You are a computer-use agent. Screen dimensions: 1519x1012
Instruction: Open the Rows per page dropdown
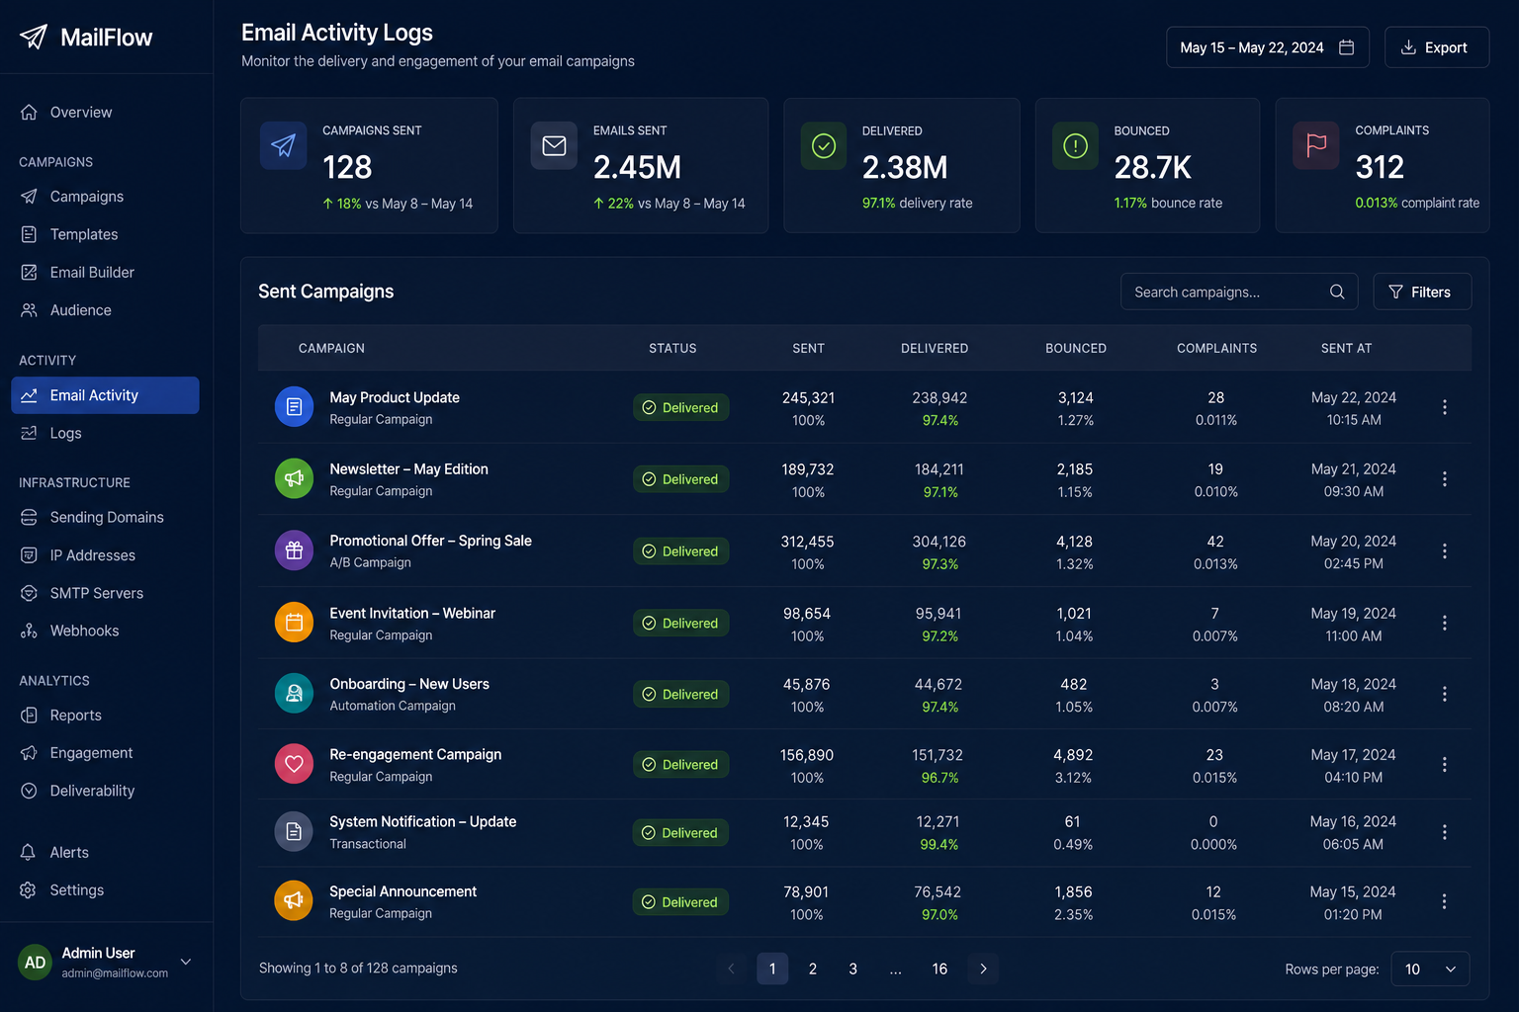tap(1430, 969)
